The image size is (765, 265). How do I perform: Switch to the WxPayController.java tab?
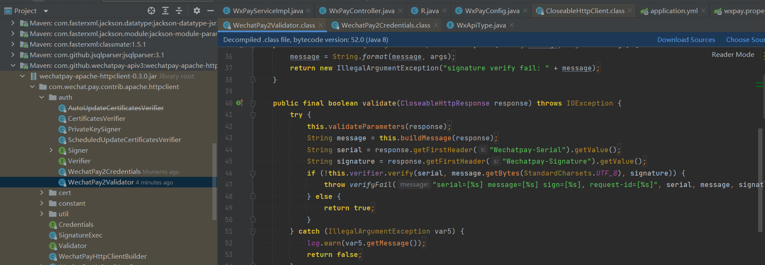pos(361,11)
